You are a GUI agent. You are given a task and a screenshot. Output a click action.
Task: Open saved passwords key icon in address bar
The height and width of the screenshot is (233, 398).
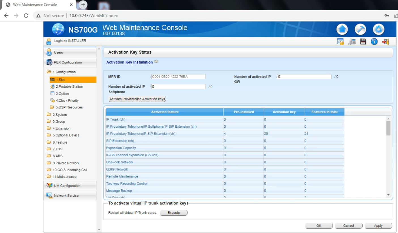387,16
